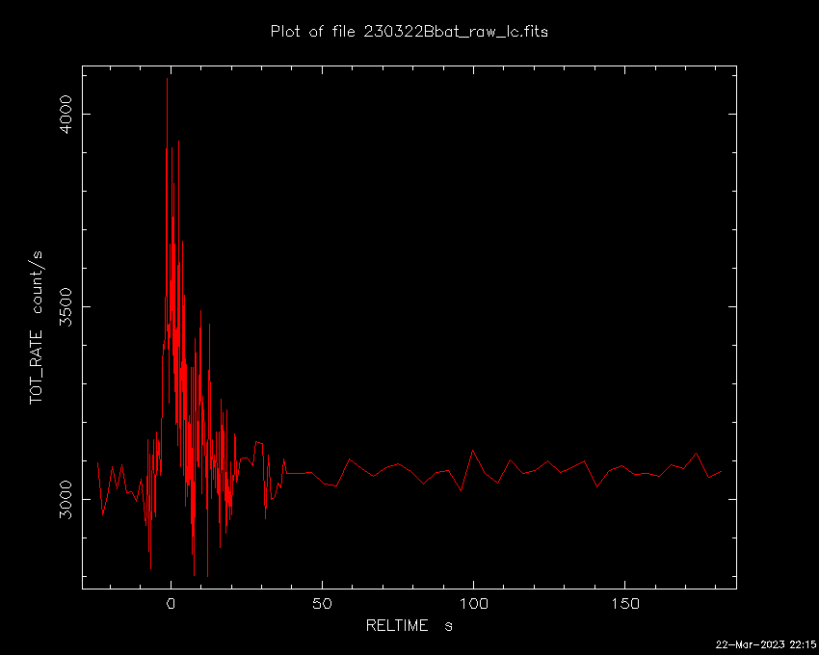Click the tallest red peak of the light curve
Image resolution: width=819 pixels, height=655 pixels.
click(x=167, y=80)
